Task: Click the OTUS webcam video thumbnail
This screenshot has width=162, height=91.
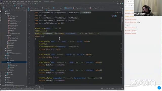Action: click(x=148, y=8)
